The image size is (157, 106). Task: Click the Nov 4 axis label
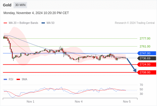tap(79, 101)
